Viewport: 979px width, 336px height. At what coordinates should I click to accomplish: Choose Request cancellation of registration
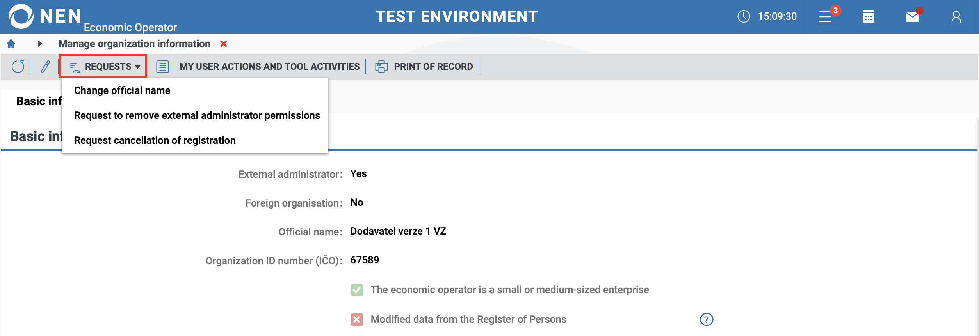point(155,140)
